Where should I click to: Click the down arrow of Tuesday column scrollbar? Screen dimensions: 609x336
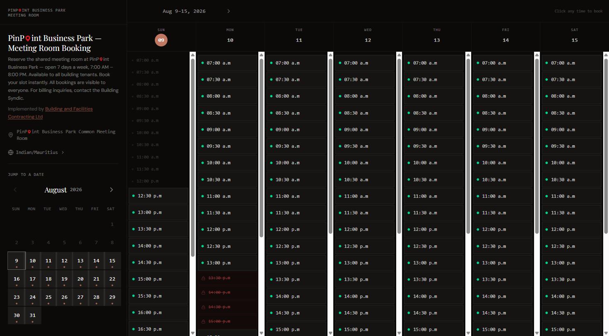[330, 333]
